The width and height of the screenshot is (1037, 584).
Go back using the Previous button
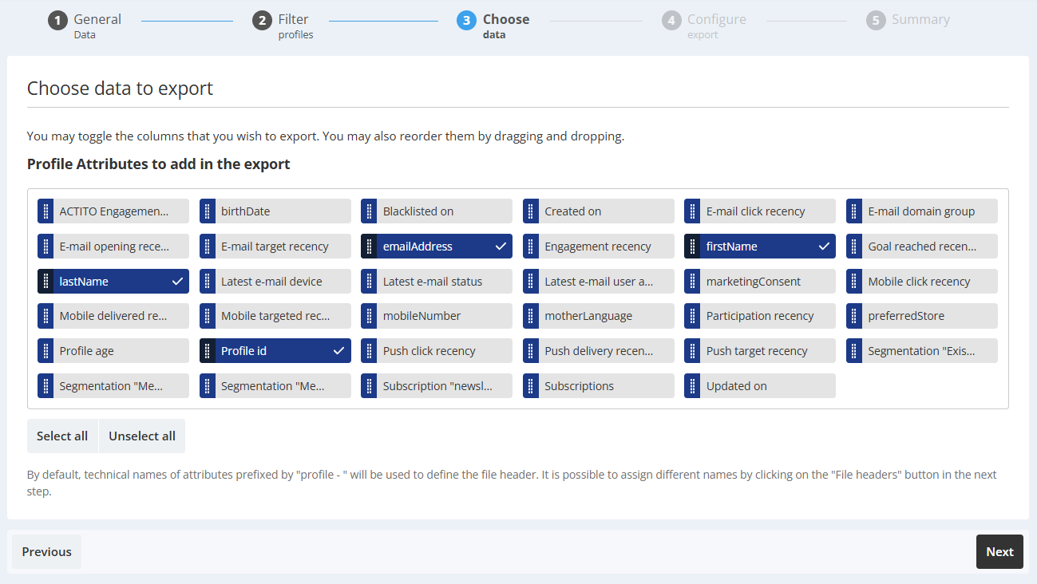point(46,552)
